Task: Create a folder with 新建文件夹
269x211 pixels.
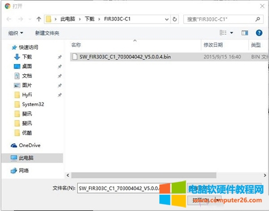Action: 47,33
